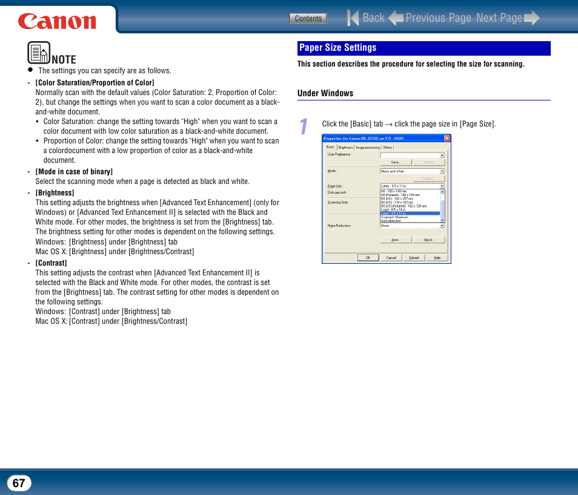Viewport: 578px width, 495px height.
Task: Open the User Preference dropdown
Action: pos(412,155)
